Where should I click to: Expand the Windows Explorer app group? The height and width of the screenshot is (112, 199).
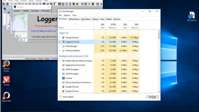pos(60,50)
